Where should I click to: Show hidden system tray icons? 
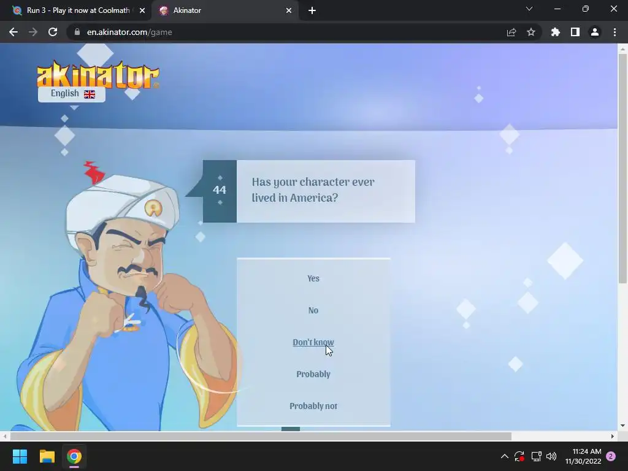[505, 456]
